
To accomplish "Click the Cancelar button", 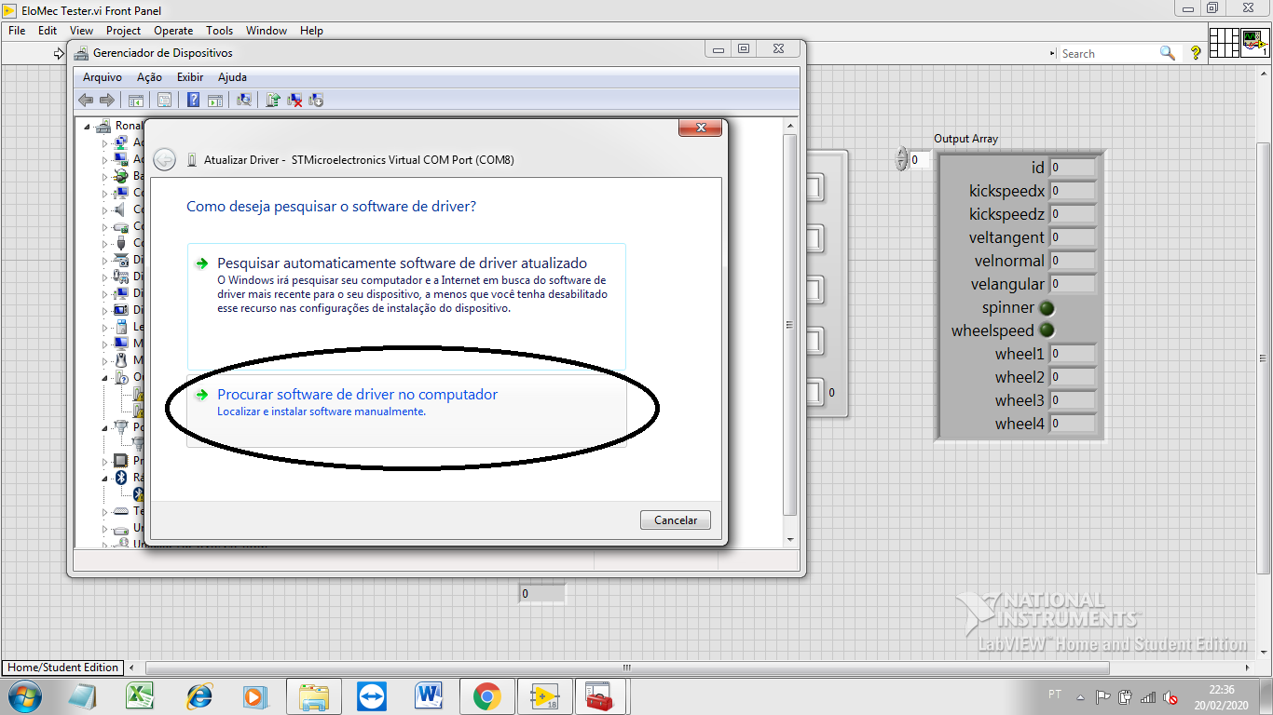I will (x=676, y=520).
